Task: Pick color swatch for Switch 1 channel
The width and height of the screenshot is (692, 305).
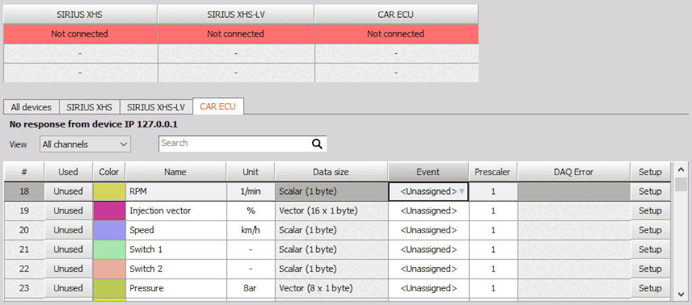Action: coord(109,250)
